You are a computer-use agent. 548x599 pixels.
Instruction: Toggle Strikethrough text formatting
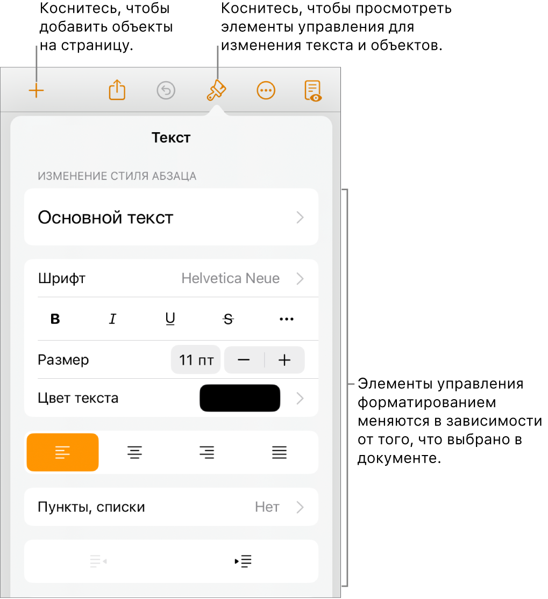coord(229,319)
